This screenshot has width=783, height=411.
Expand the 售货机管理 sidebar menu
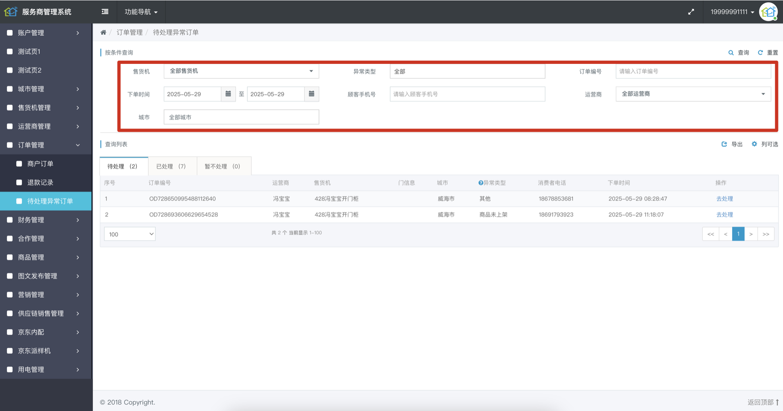click(x=46, y=108)
